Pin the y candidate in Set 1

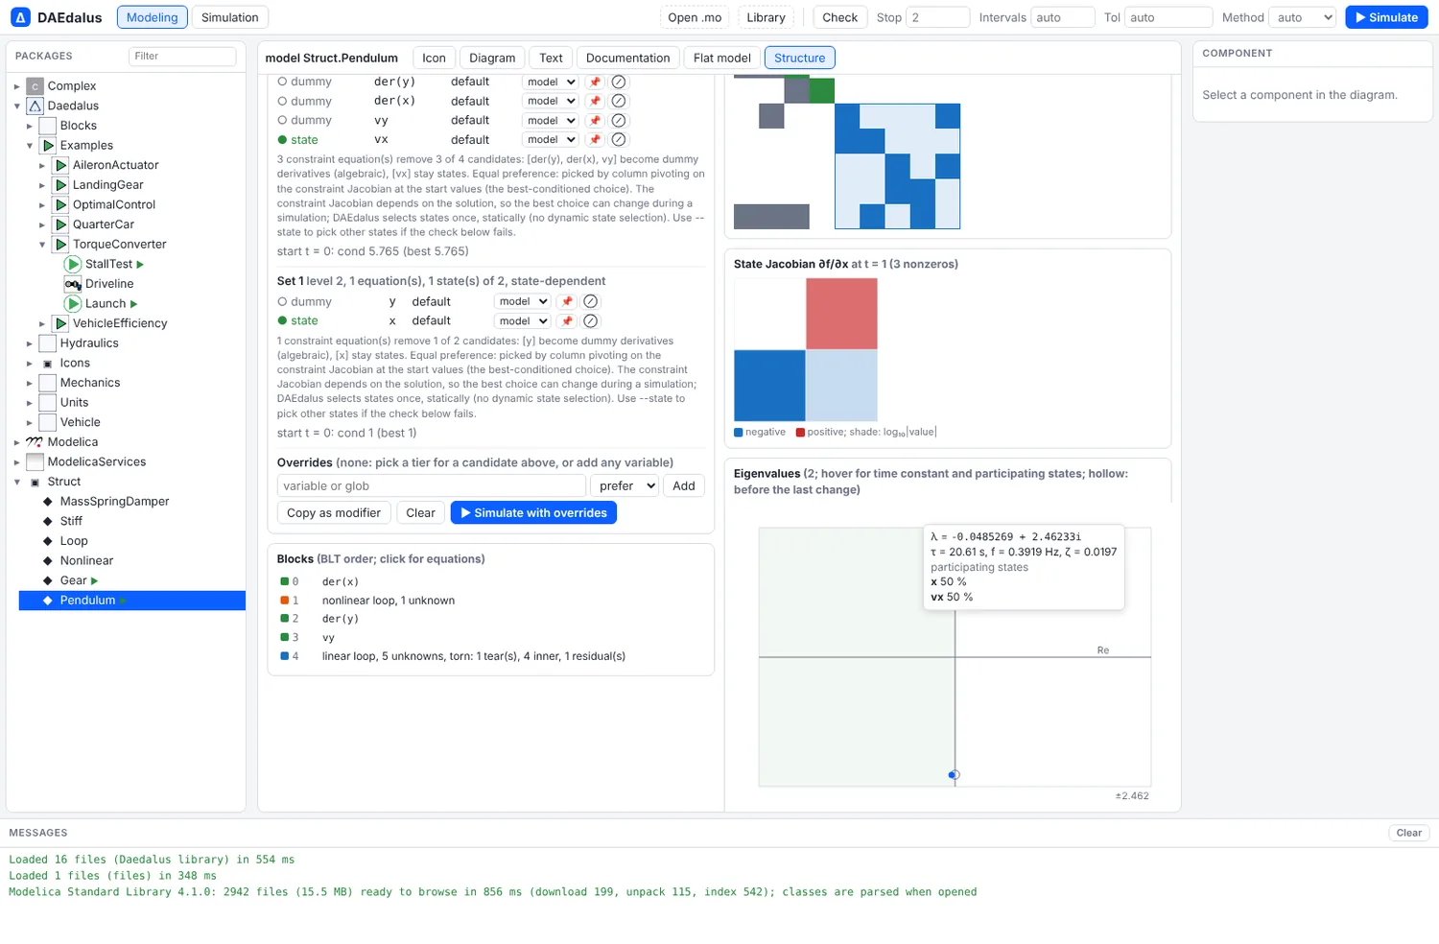tap(567, 301)
